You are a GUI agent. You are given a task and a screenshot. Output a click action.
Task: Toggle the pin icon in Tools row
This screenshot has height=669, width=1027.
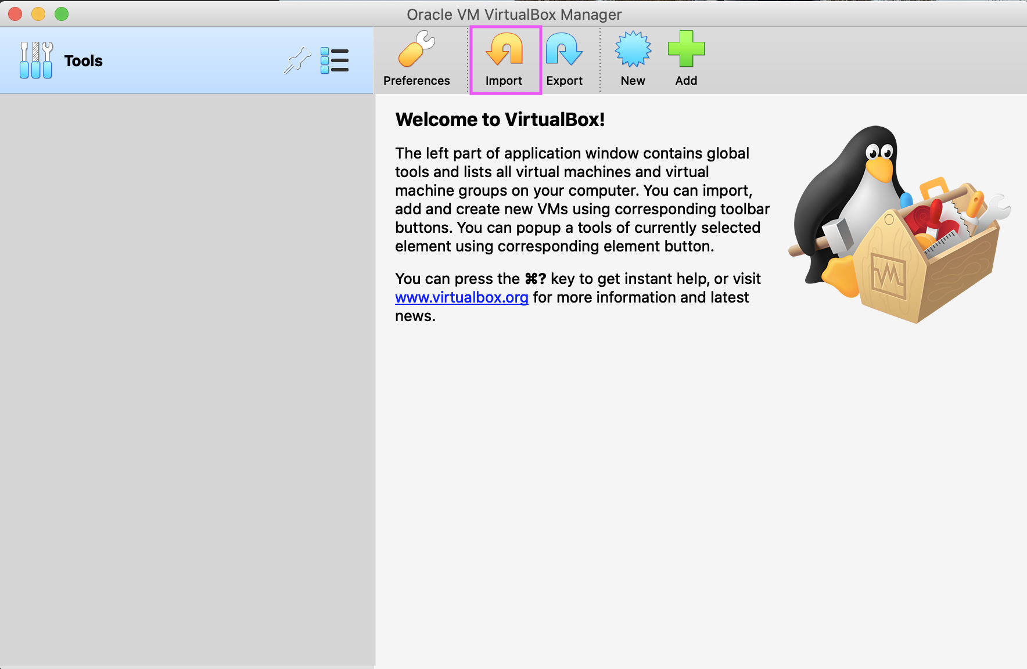pyautogui.click(x=297, y=61)
